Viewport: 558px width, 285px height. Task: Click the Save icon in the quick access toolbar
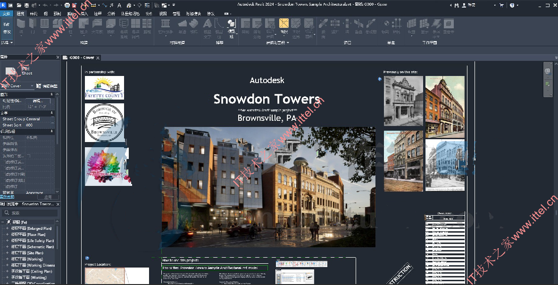pyautogui.click(x=27, y=5)
